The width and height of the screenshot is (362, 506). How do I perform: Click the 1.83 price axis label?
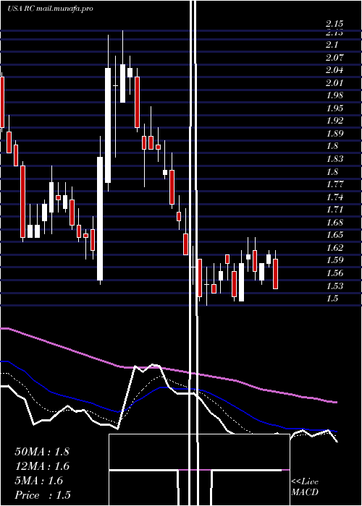click(334, 159)
